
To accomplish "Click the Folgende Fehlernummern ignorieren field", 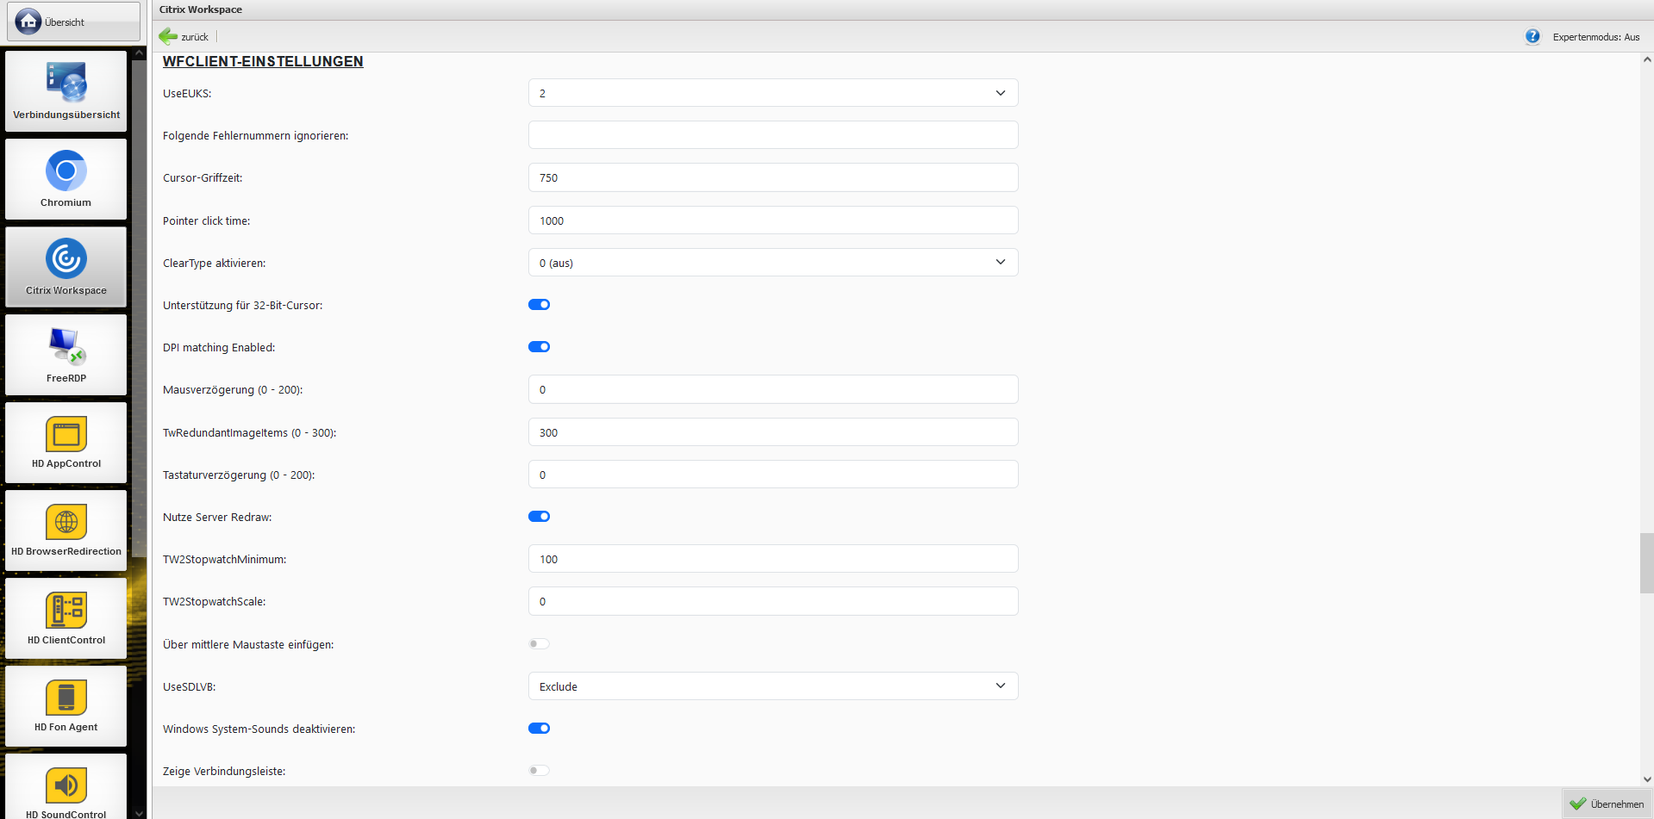I will tap(773, 135).
